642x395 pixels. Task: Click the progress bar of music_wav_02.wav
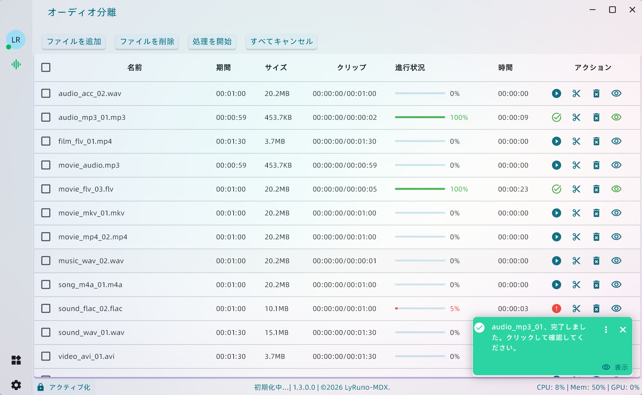[x=420, y=261]
